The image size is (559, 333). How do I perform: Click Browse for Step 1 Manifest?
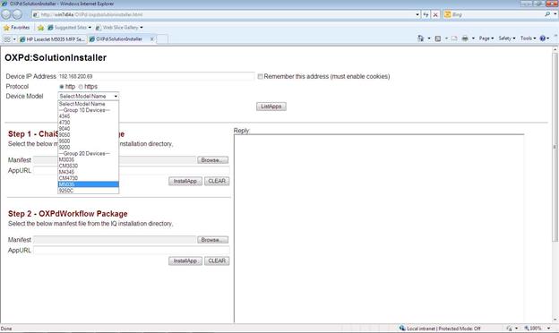[213, 160]
